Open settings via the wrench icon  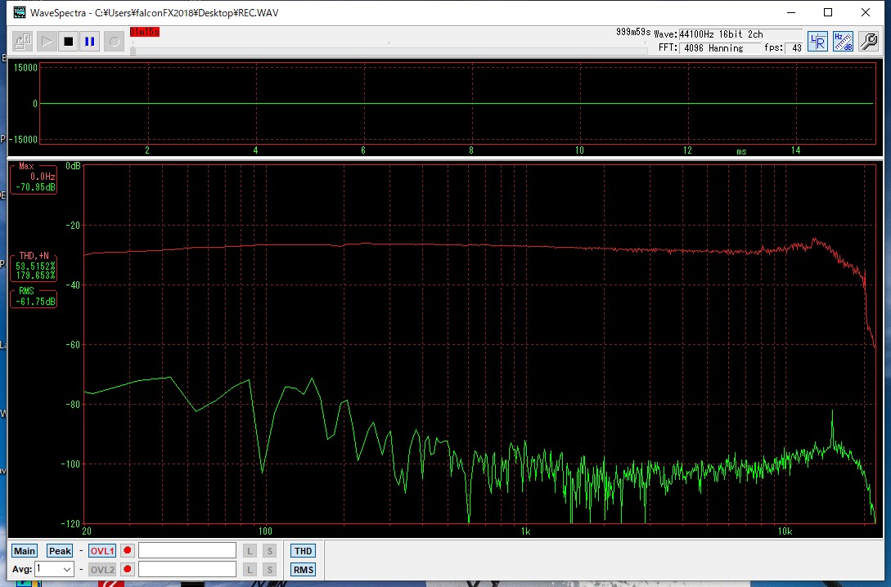[868, 42]
